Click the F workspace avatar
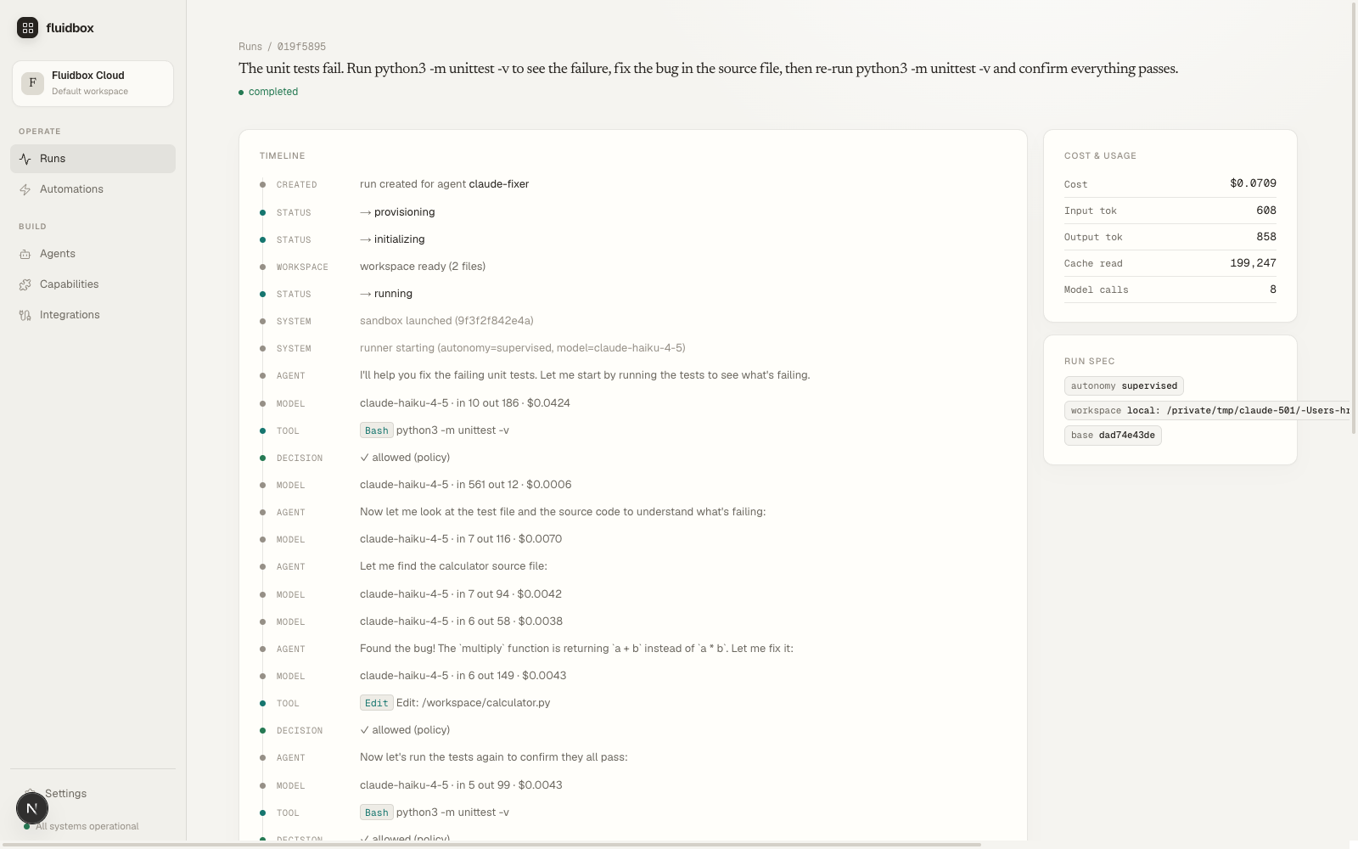This screenshot has width=1358, height=849. [32, 83]
